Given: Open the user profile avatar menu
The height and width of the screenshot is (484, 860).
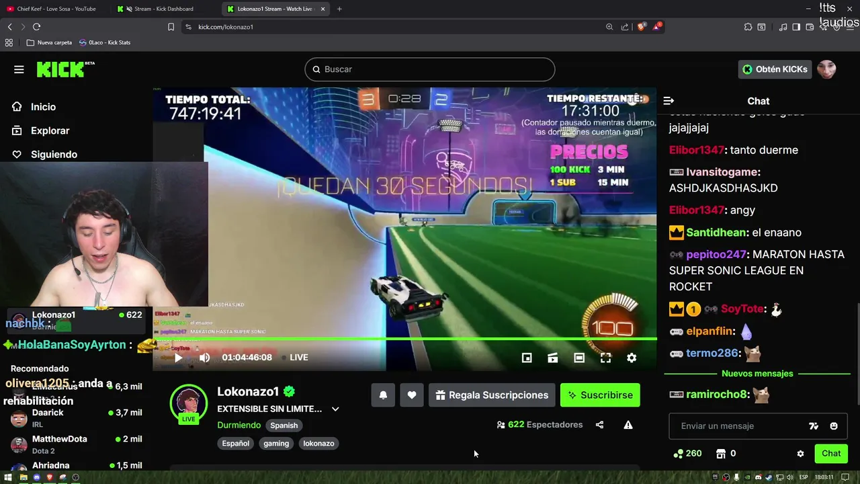Looking at the screenshot, I should [826, 69].
